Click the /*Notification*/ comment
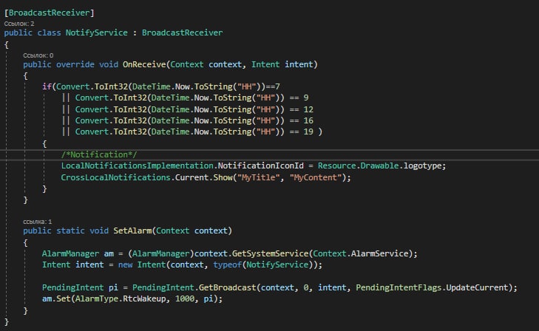Image resolution: width=539 pixels, height=331 pixels. pyautogui.click(x=99, y=154)
